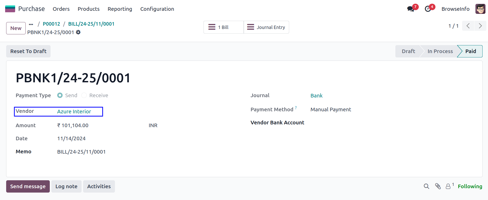Select the Send payment type radio
Screen dimensions: 488x200
coord(60,95)
